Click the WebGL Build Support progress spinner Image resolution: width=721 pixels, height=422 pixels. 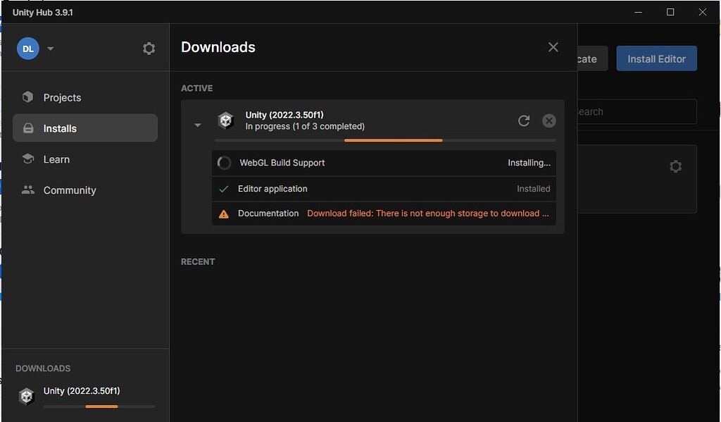224,163
